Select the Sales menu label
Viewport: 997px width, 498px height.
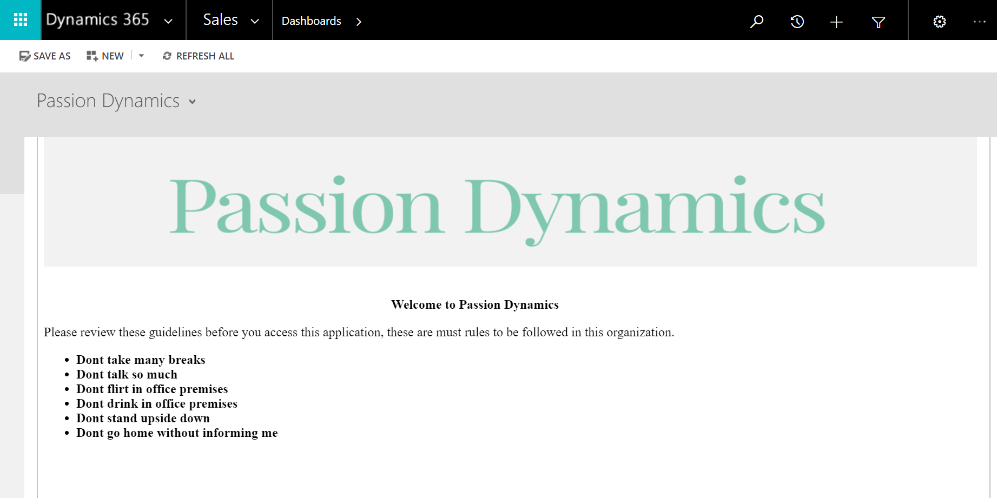pyautogui.click(x=220, y=20)
